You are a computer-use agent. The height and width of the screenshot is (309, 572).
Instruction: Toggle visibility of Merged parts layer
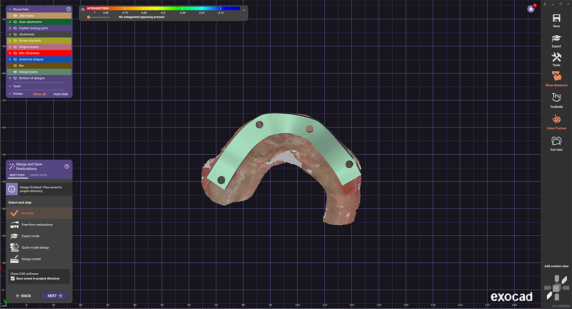click(15, 72)
